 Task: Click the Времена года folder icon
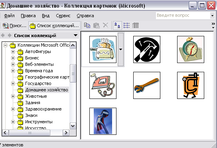click(20, 71)
